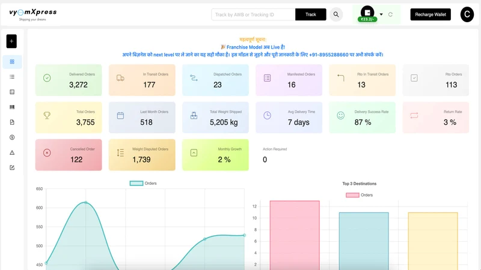Click the Total Orders trophy icon
481x270 pixels.
(47, 115)
